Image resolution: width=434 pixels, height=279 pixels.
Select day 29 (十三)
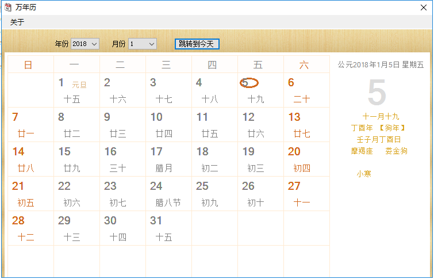click(x=76, y=228)
